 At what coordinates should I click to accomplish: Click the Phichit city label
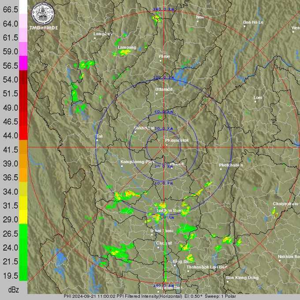click(177, 164)
